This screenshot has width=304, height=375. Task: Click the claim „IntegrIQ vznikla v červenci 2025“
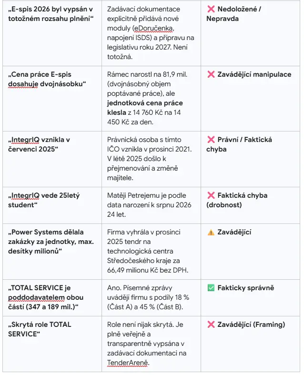pos(39,144)
